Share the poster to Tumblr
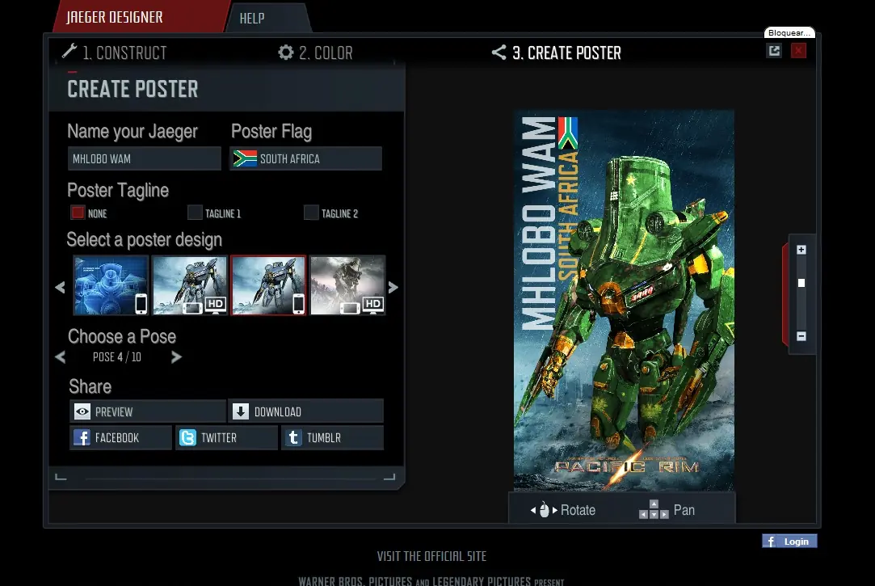The height and width of the screenshot is (586, 875). click(333, 437)
